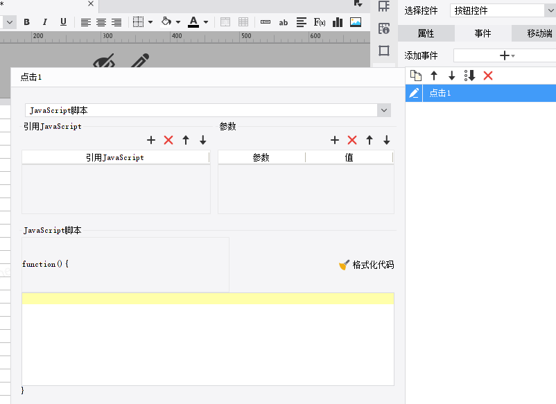Switch to 移动端 tab
The image size is (556, 404).
tap(534, 33)
